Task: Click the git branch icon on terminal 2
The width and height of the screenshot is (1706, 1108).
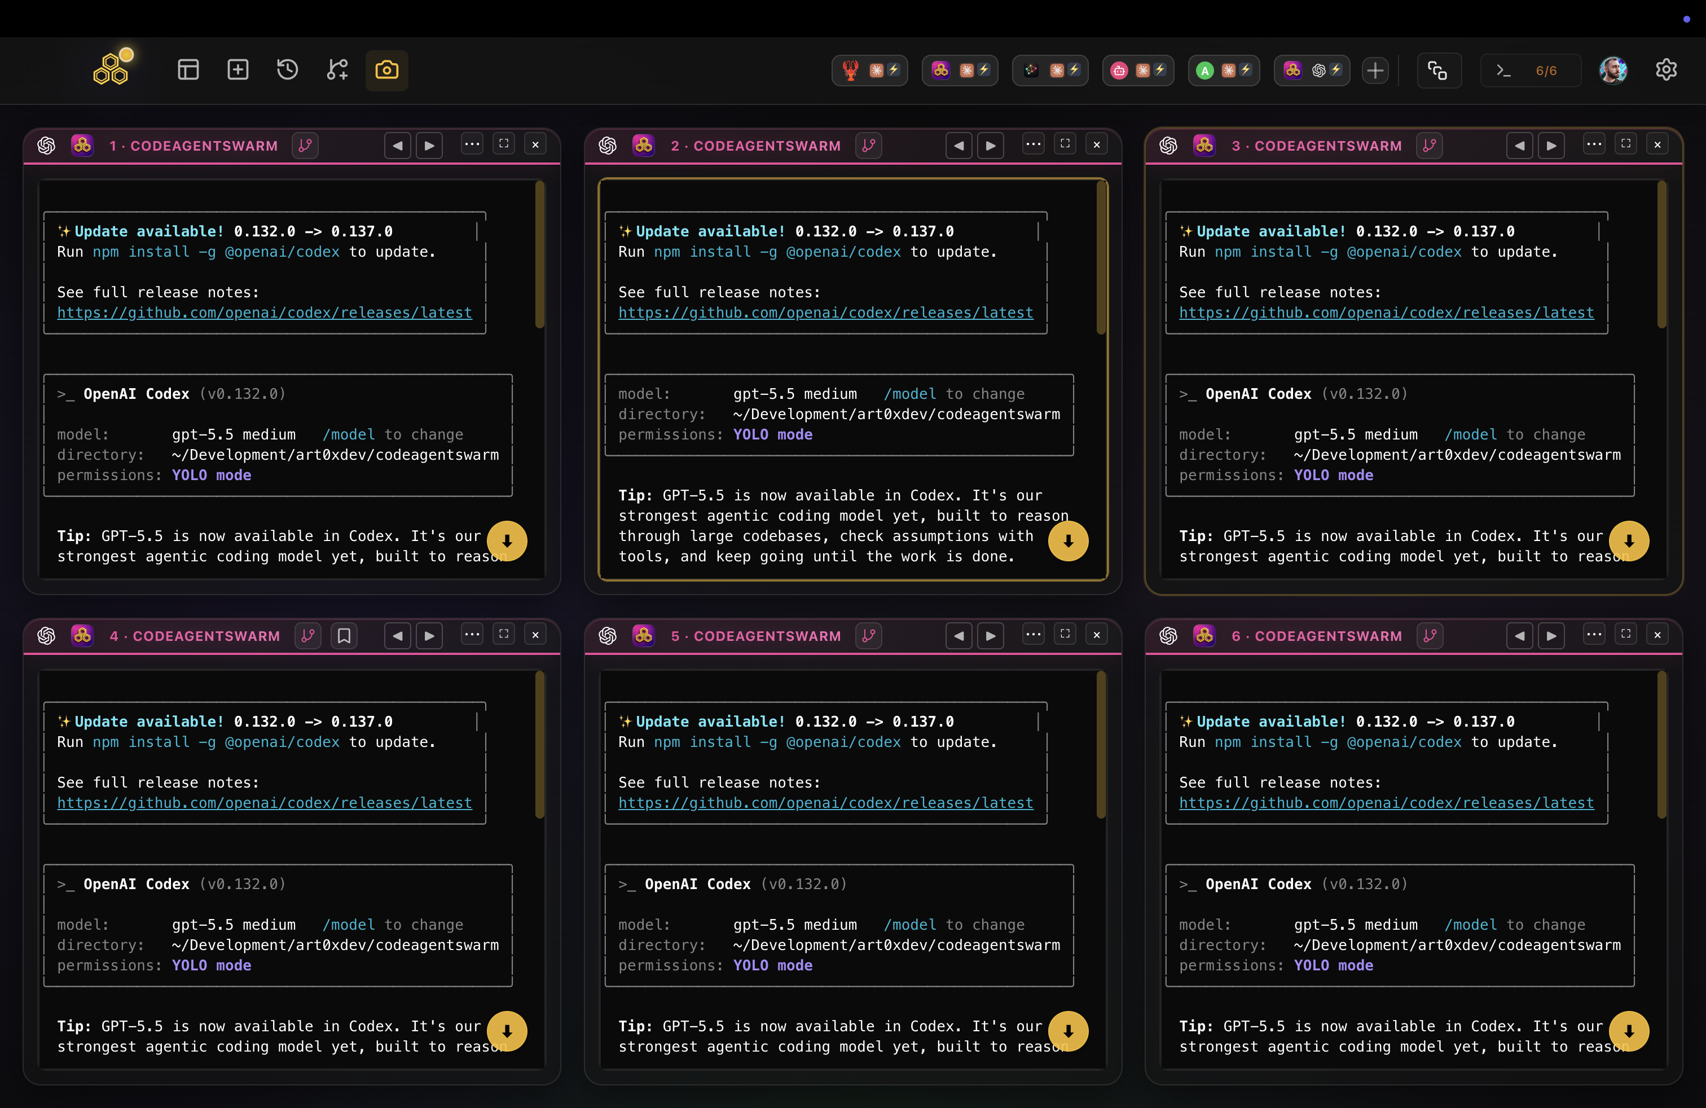Action: coord(869,146)
